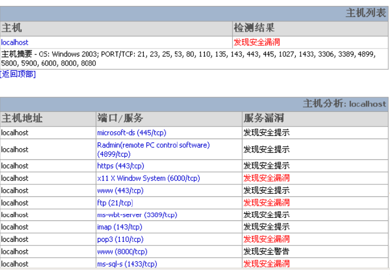Click localhost cell in the ms-sql-s row
This screenshot has height=275, width=390.
point(15,264)
